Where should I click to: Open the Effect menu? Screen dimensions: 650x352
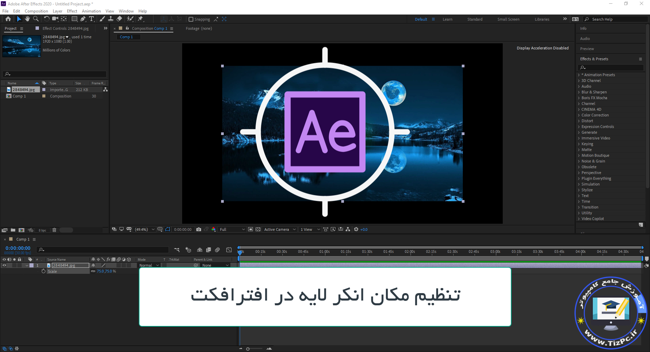tap(72, 11)
